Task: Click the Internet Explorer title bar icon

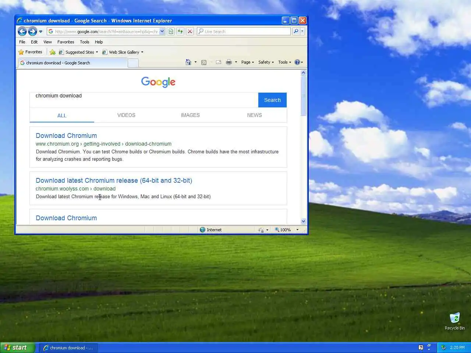Action: (20, 21)
